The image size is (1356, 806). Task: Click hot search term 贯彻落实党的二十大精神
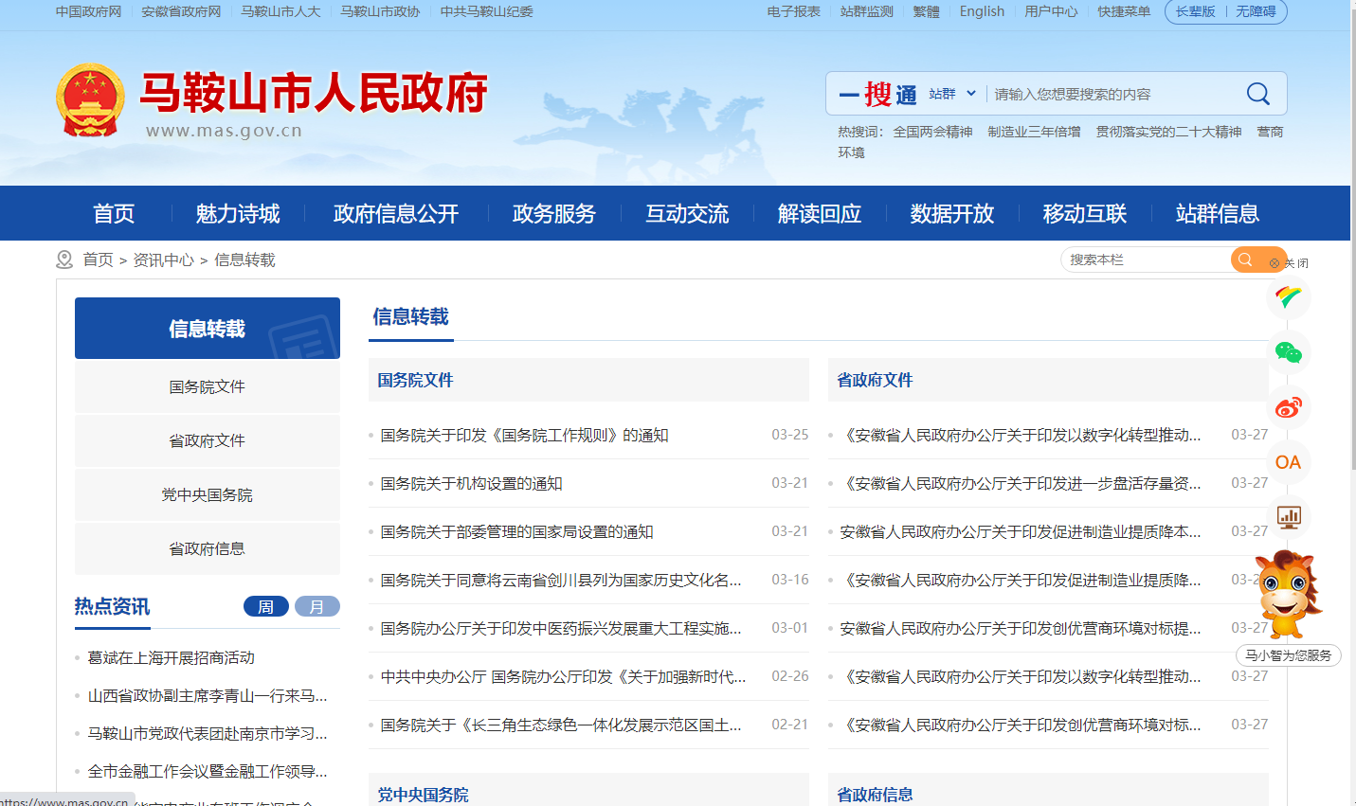click(1168, 132)
